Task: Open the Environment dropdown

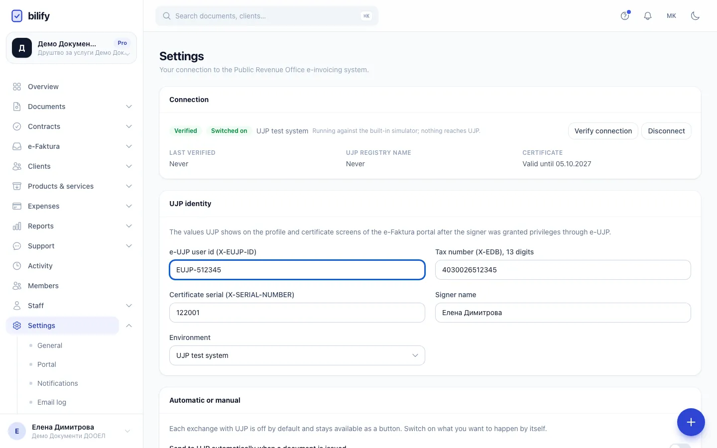Action: (297, 355)
